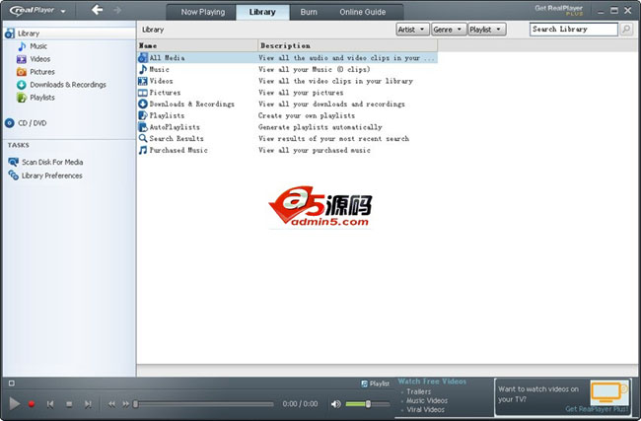Click the All Media row icon

143,57
